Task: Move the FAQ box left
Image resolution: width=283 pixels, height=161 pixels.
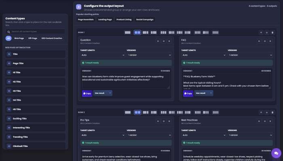Action: (259, 41)
